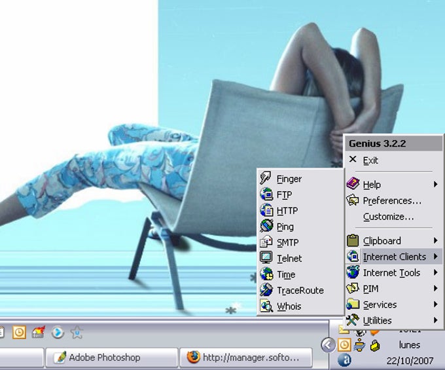
Task: Select Ping from the submenu
Action: [x=300, y=227]
